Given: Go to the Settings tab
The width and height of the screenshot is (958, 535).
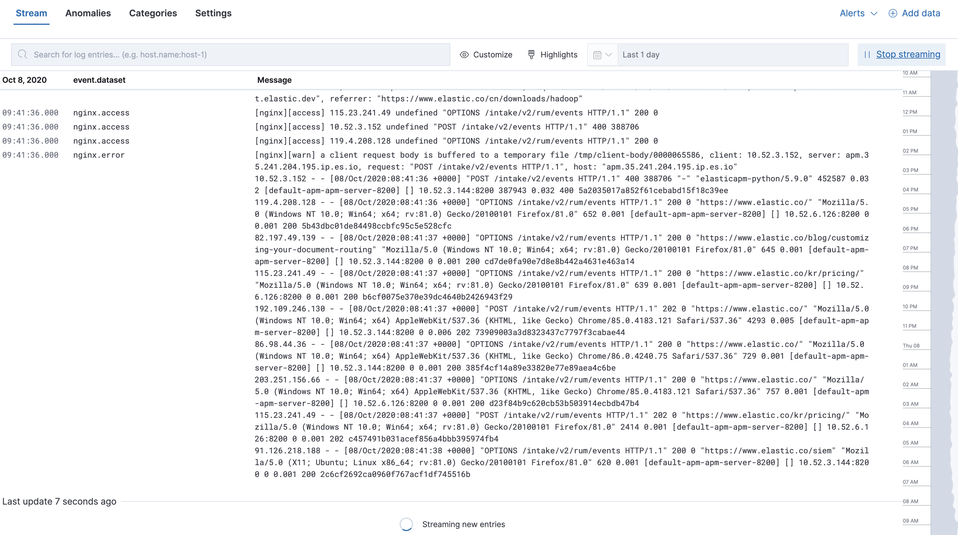Looking at the screenshot, I should tap(214, 13).
